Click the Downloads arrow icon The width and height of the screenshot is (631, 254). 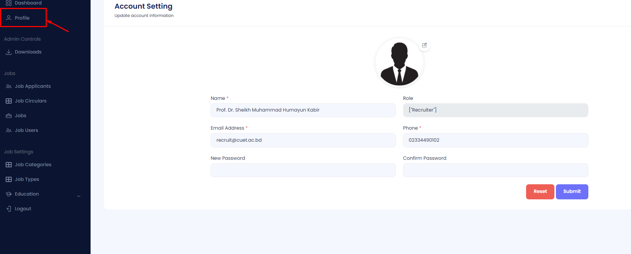click(9, 52)
